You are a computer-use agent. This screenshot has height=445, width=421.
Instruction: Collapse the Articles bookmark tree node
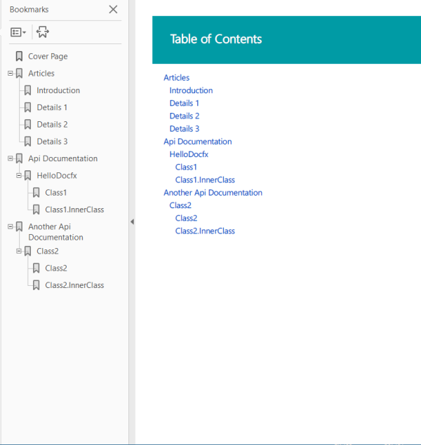coord(10,73)
